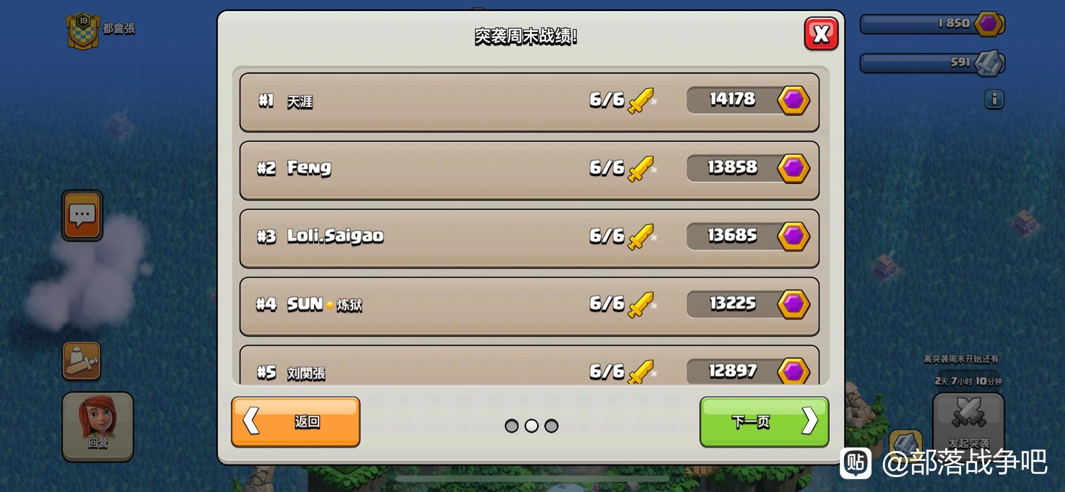Select the #2 Feng leaderboard entry
This screenshot has width=1065, height=492.
[529, 170]
